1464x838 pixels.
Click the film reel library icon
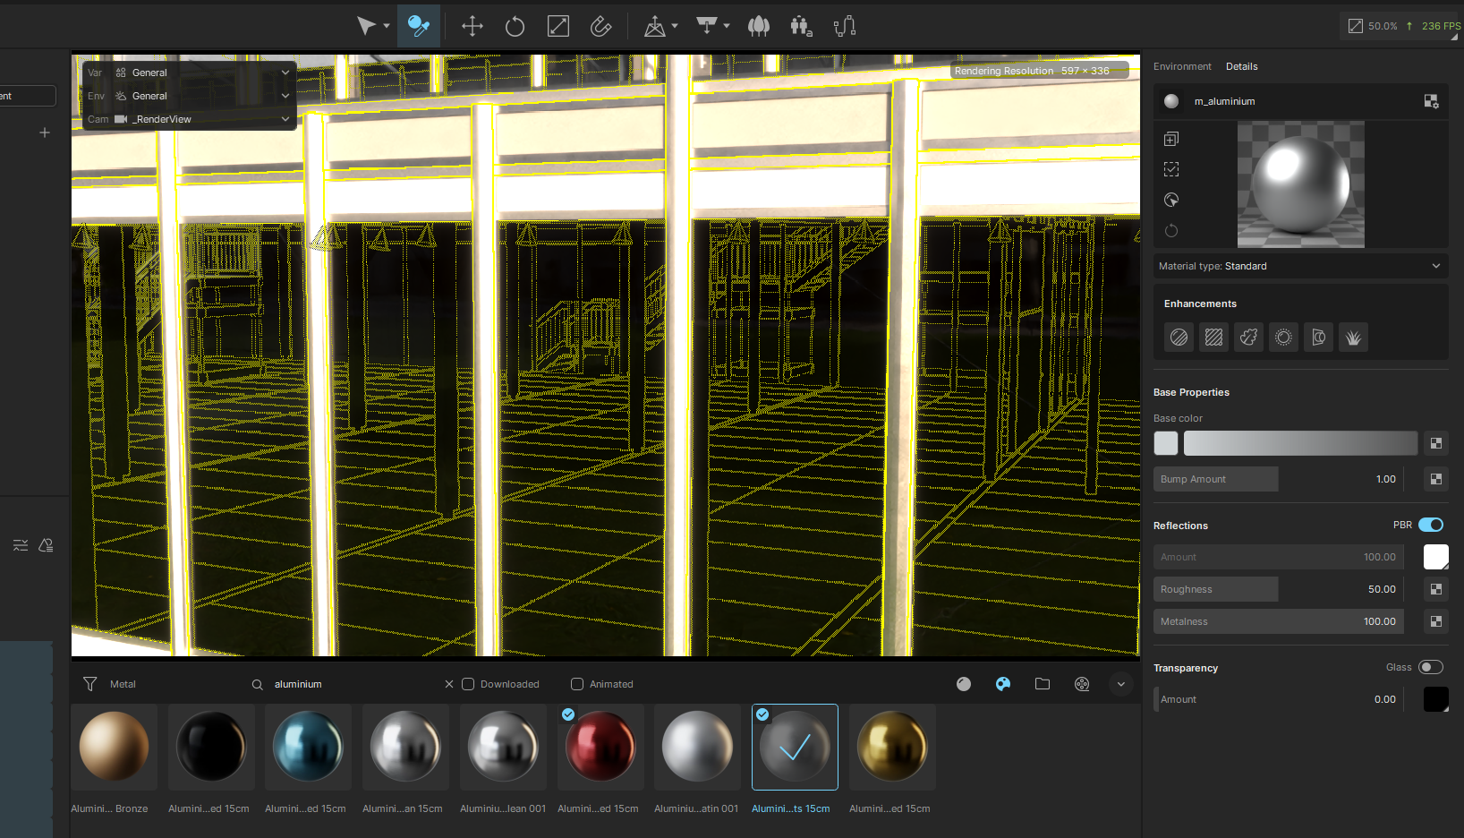(x=1082, y=684)
